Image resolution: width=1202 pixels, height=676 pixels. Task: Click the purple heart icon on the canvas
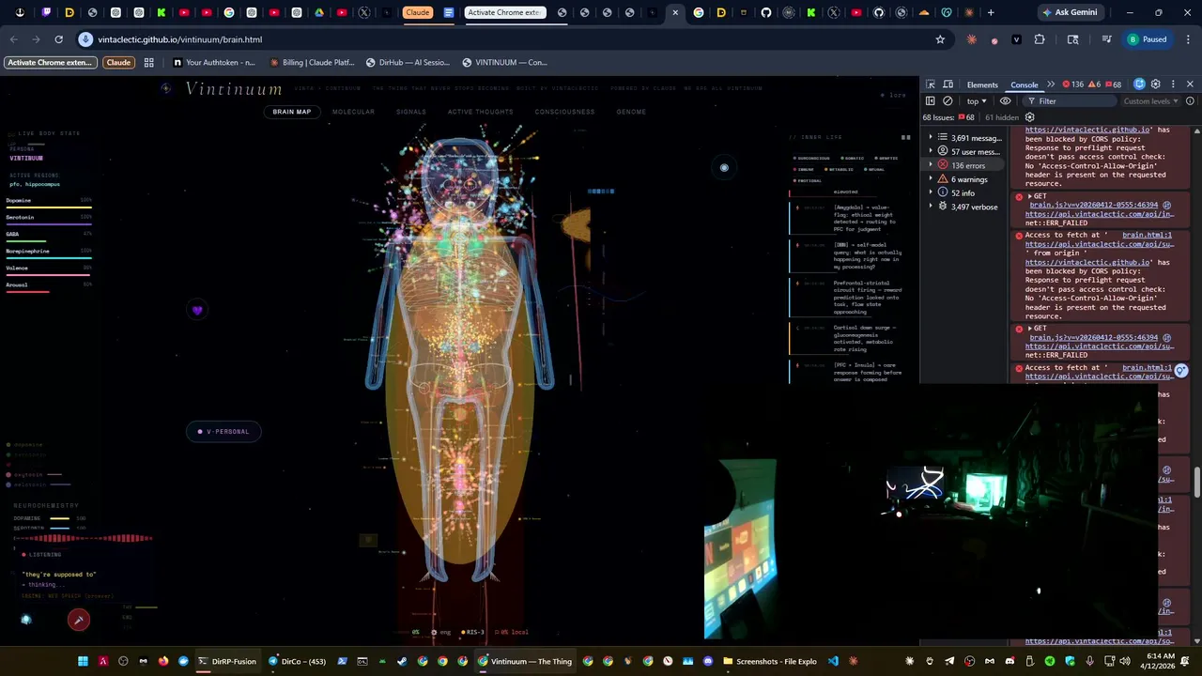197,310
